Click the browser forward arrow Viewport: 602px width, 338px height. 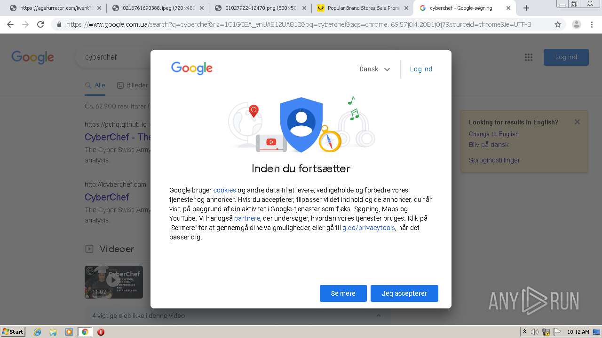25,24
